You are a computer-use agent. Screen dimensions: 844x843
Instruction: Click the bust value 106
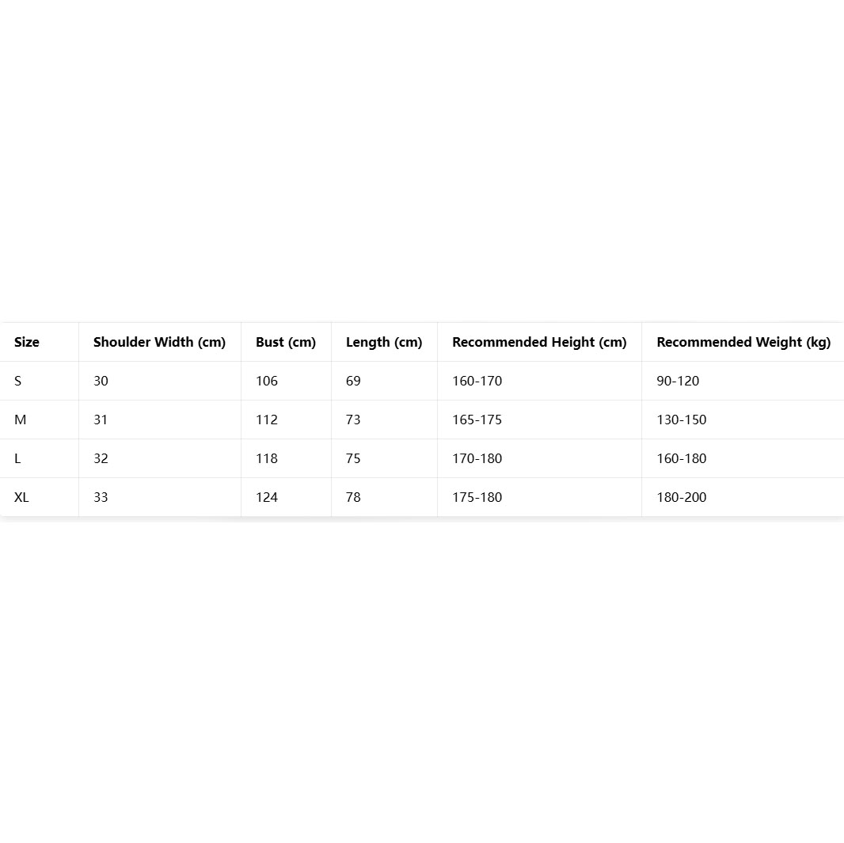tap(267, 381)
